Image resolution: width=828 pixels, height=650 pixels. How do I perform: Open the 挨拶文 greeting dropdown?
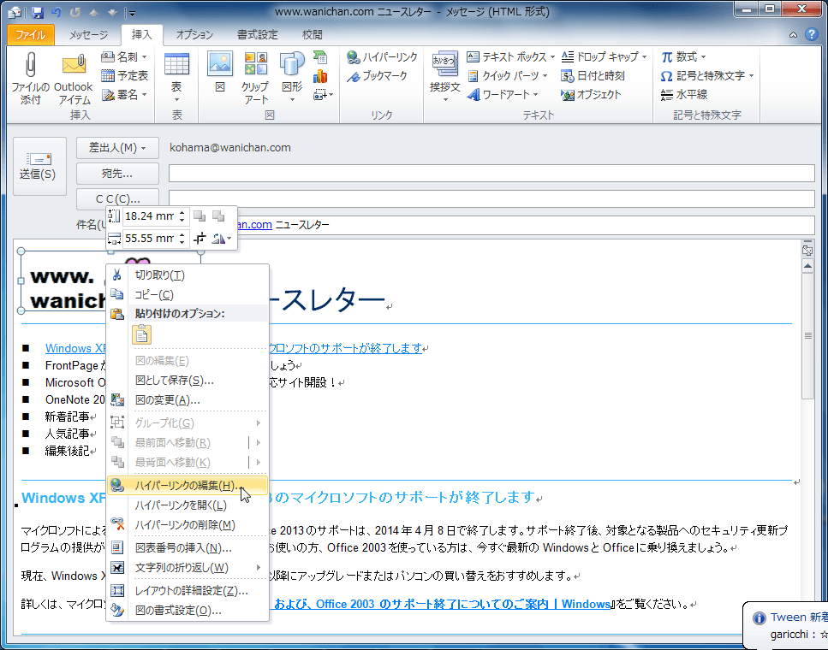tap(444, 78)
